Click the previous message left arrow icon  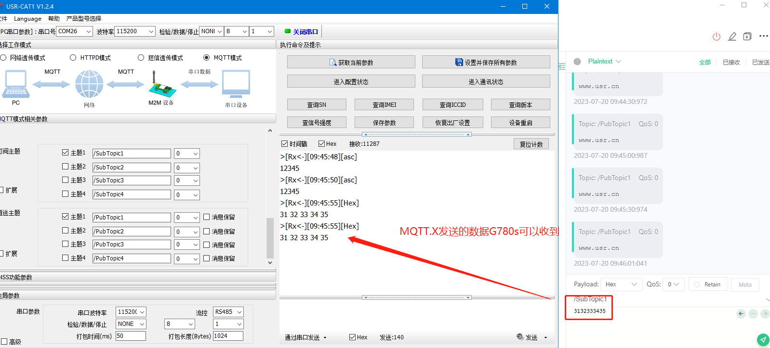[x=741, y=314]
